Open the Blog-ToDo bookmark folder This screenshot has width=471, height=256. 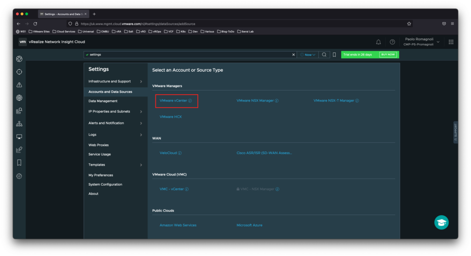(x=225, y=32)
